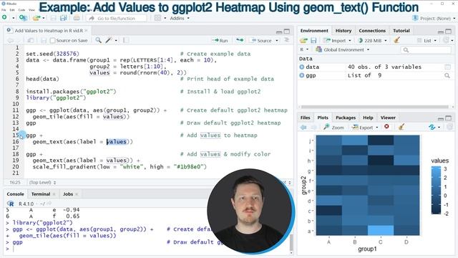The width and height of the screenshot is (458, 258).
Task: Click the Print icon in main toolbar
Action: [77, 18]
